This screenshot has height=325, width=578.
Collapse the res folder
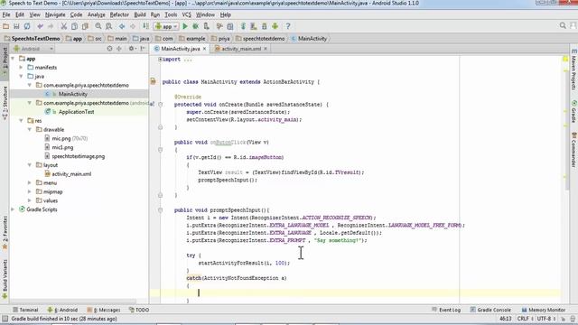tap(22, 120)
